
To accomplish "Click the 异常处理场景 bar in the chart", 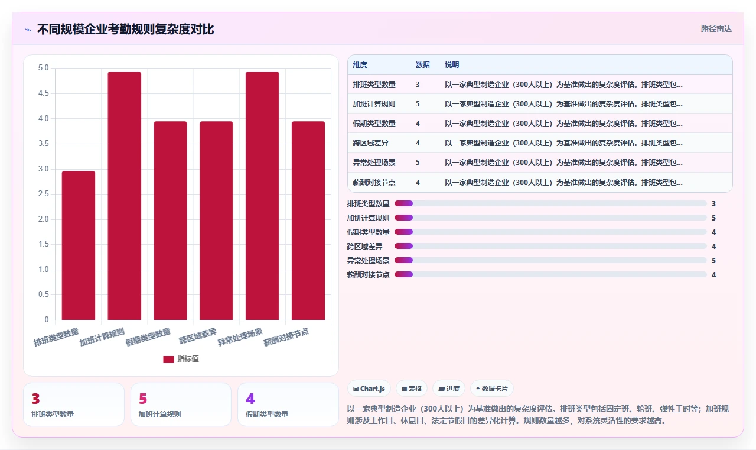I will coord(262,196).
